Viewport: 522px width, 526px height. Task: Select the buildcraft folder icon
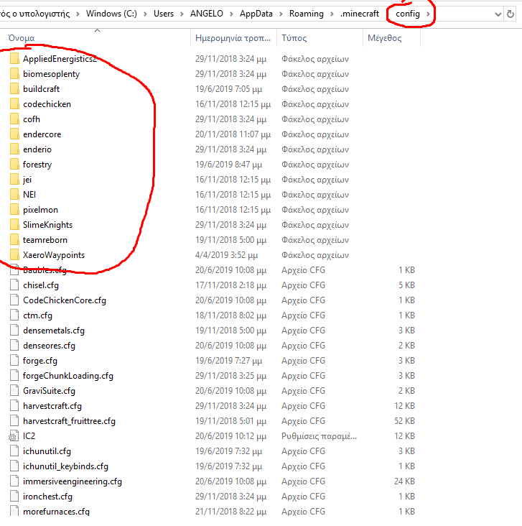[14, 89]
